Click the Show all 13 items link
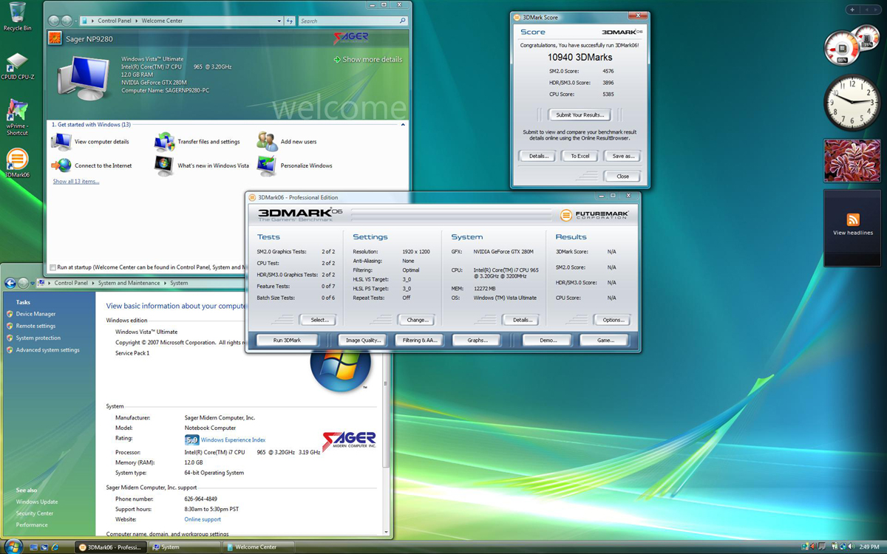887x554 pixels. (75, 181)
